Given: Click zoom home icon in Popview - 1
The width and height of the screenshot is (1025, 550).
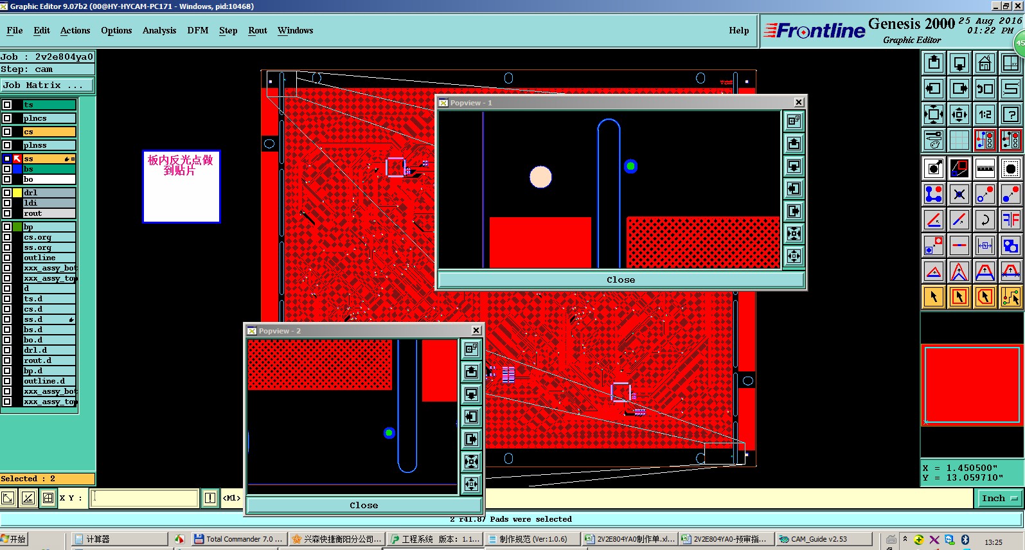Looking at the screenshot, I should (794, 121).
